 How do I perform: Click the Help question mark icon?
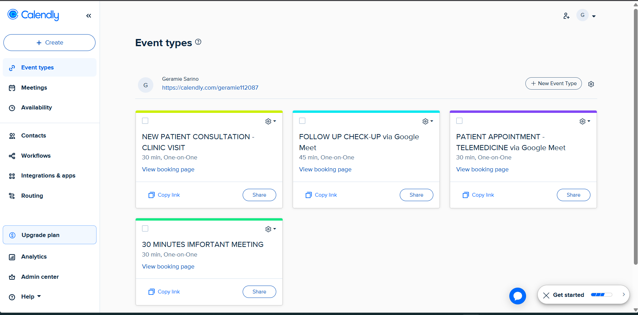(x=12, y=297)
